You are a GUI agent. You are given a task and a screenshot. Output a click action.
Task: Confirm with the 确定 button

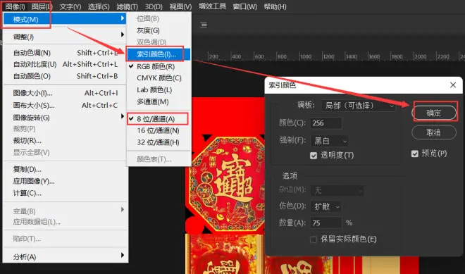coord(434,113)
